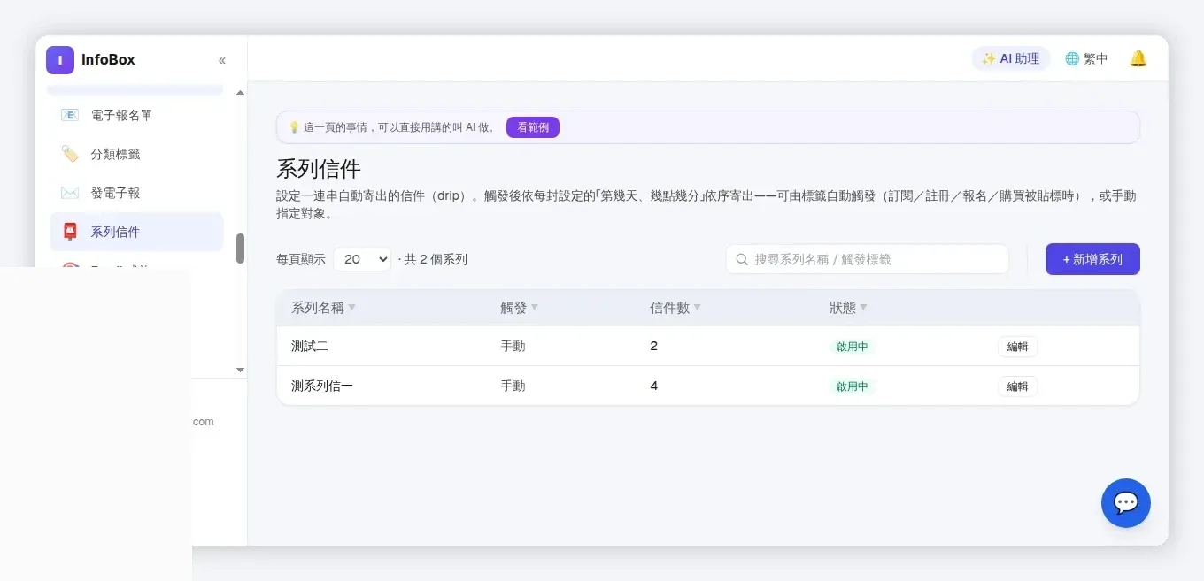Open the per-page 20 dropdown

point(362,259)
